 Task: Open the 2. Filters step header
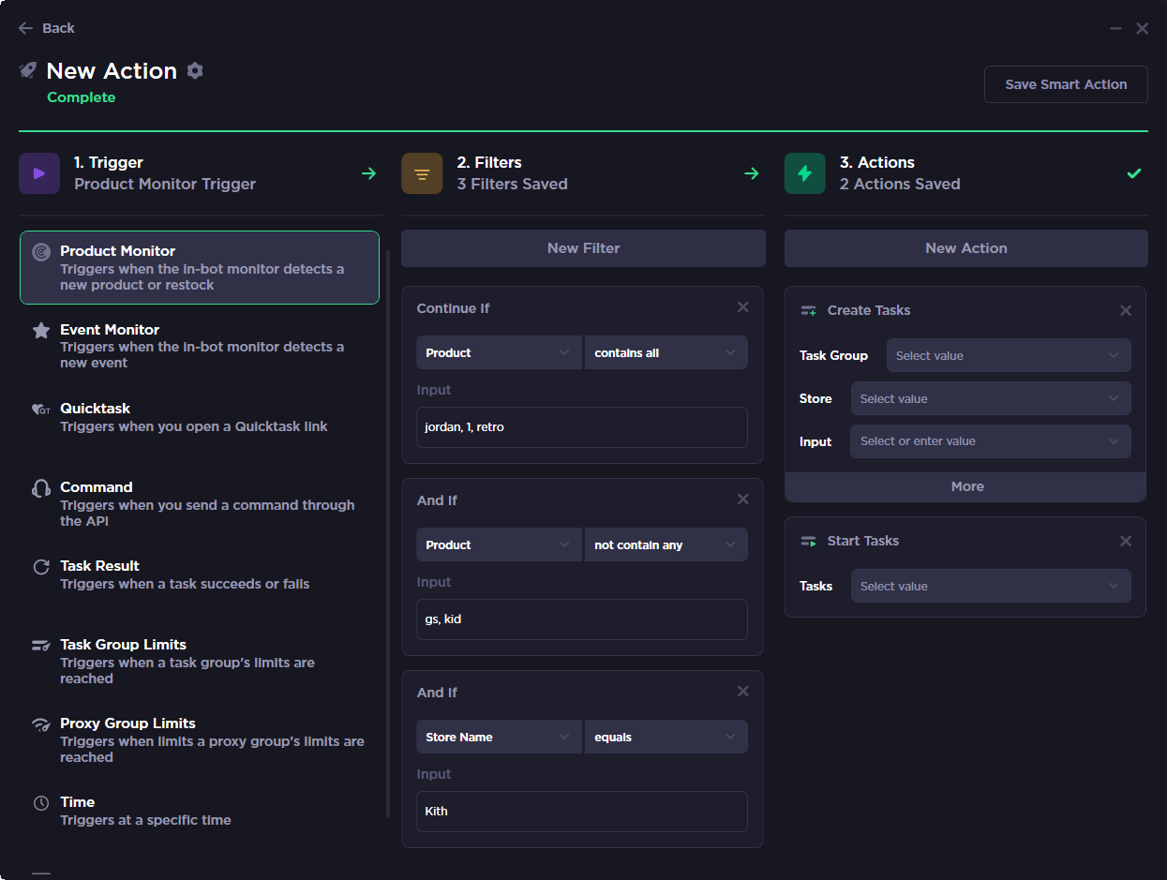[x=583, y=173]
